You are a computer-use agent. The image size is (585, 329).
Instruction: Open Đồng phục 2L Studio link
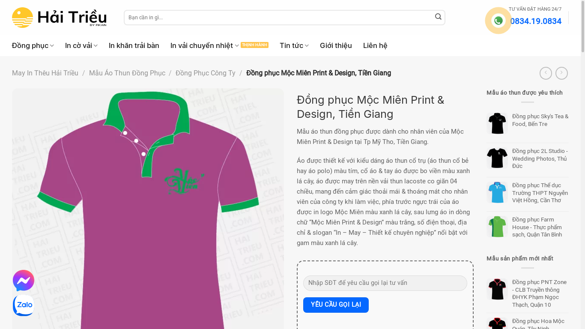click(x=540, y=159)
